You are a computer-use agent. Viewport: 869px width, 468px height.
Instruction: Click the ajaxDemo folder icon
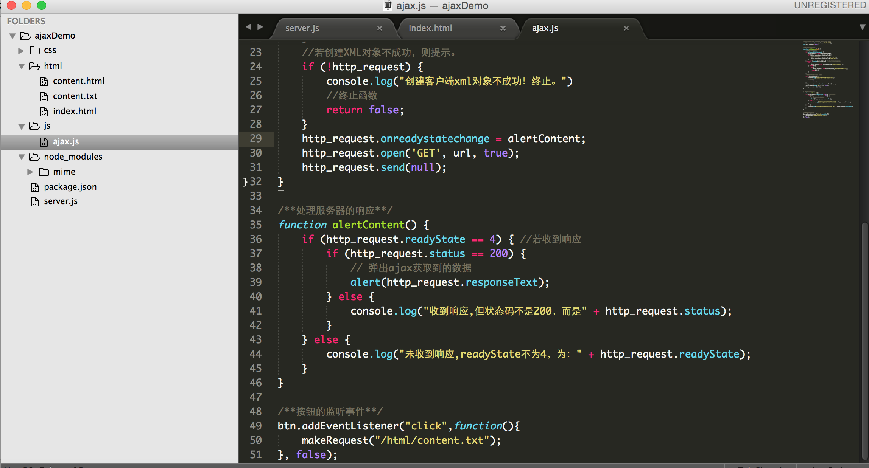[26, 36]
